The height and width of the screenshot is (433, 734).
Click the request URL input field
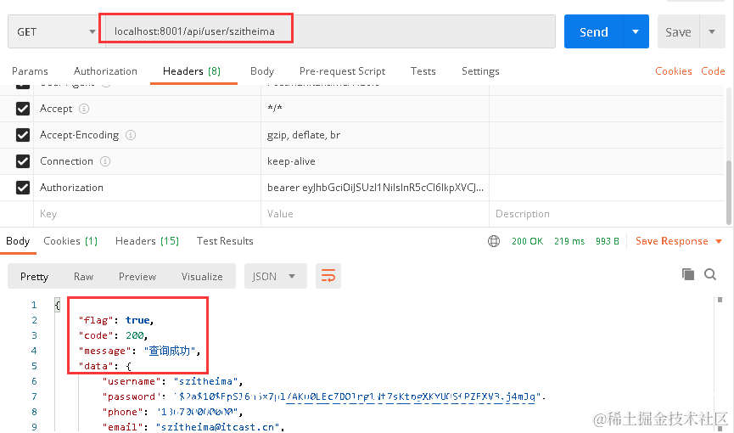pos(330,31)
